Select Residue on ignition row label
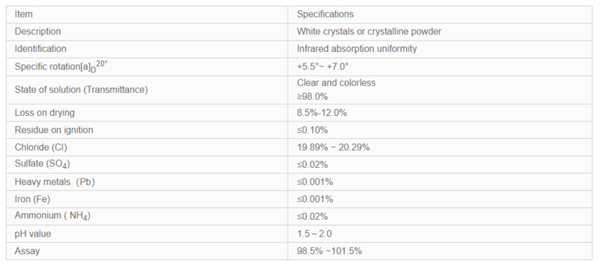 click(x=54, y=130)
